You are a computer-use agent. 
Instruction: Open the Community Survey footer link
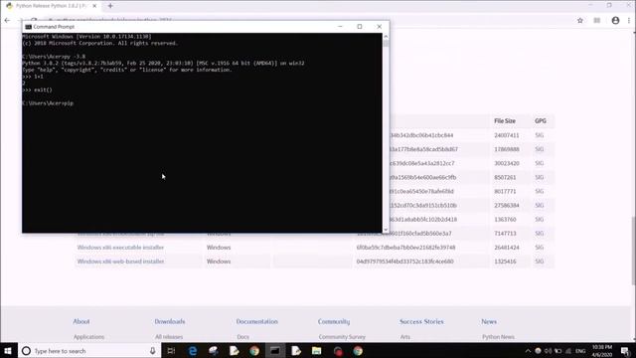tap(342, 337)
